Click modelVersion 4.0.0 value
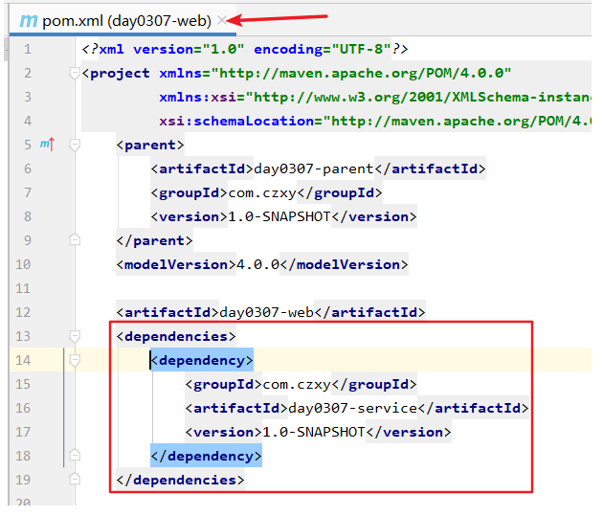Image resolution: width=603 pixels, height=517 pixels. point(257,264)
